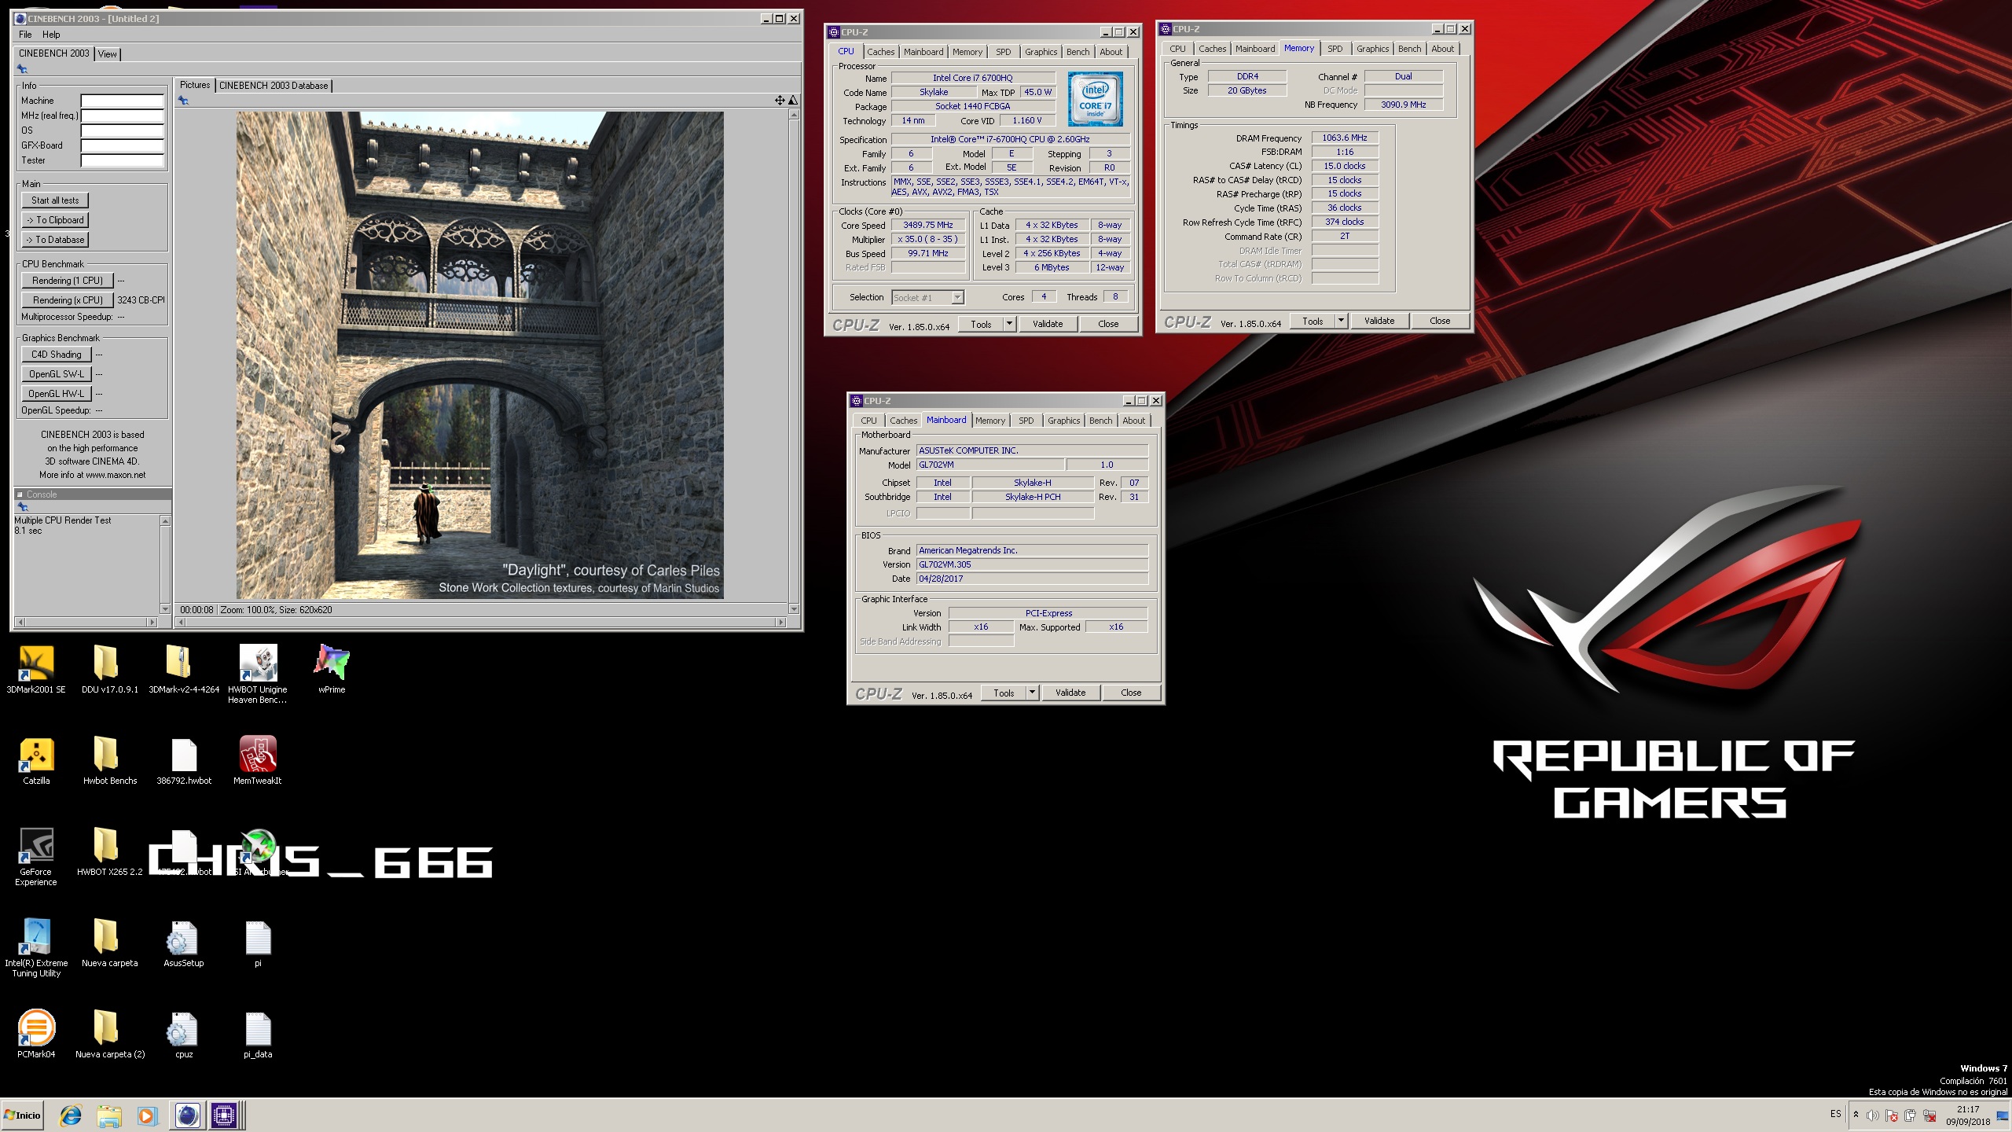Open Bench tab in the CPU-Z Mainboard window
The height and width of the screenshot is (1132, 2012).
pyautogui.click(x=1100, y=421)
